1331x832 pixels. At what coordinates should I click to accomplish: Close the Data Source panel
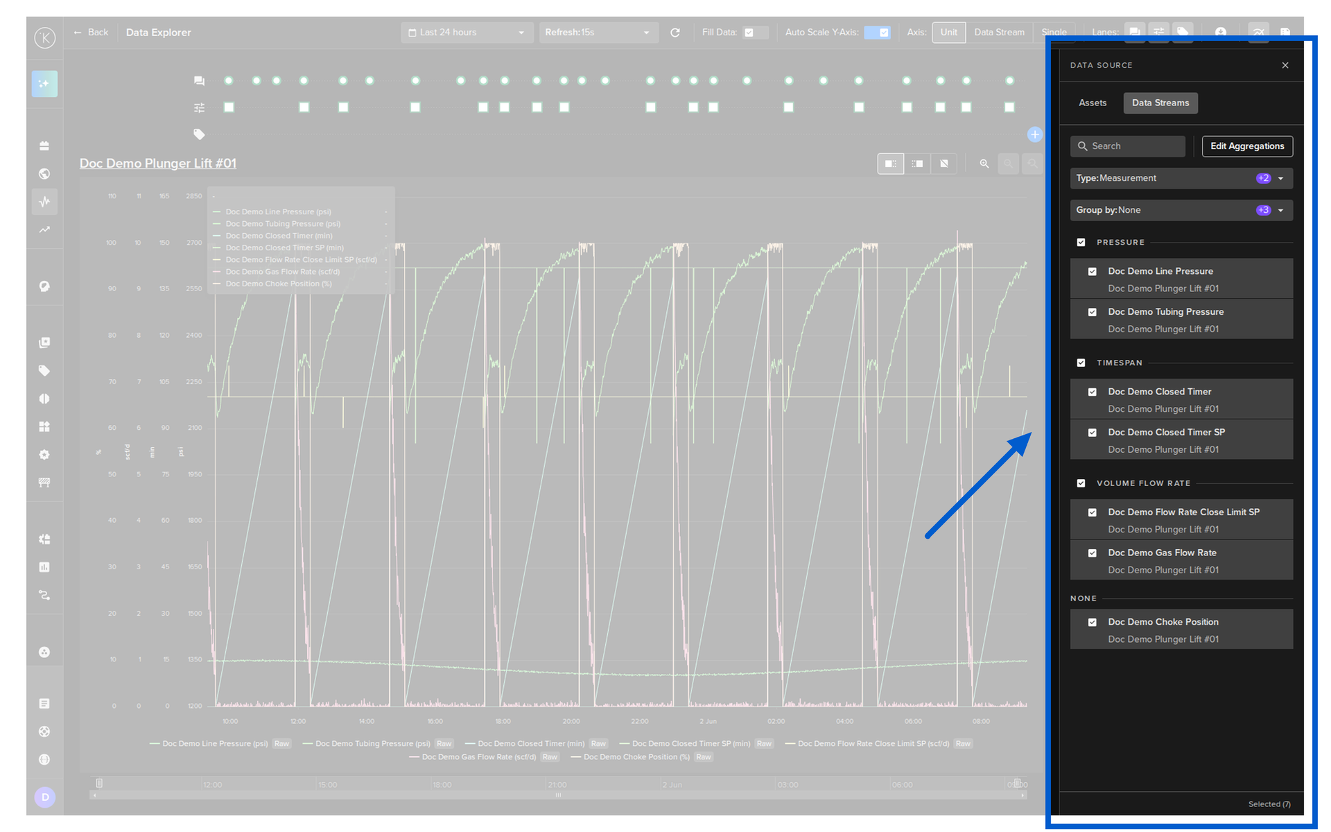(x=1285, y=65)
